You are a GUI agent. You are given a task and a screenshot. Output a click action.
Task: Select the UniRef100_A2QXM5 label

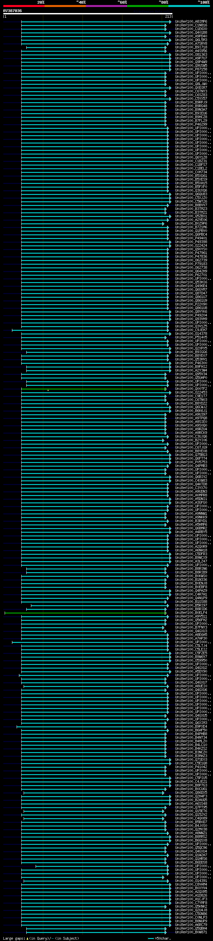pyautogui.click(x=191, y=892)
